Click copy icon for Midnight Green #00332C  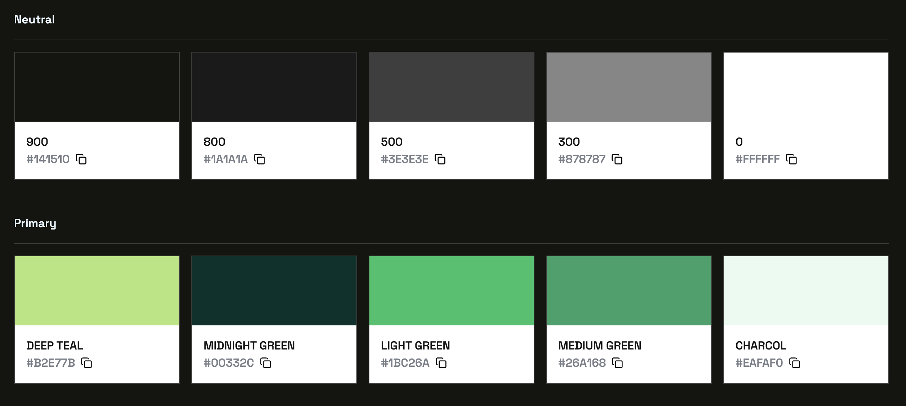pos(266,363)
